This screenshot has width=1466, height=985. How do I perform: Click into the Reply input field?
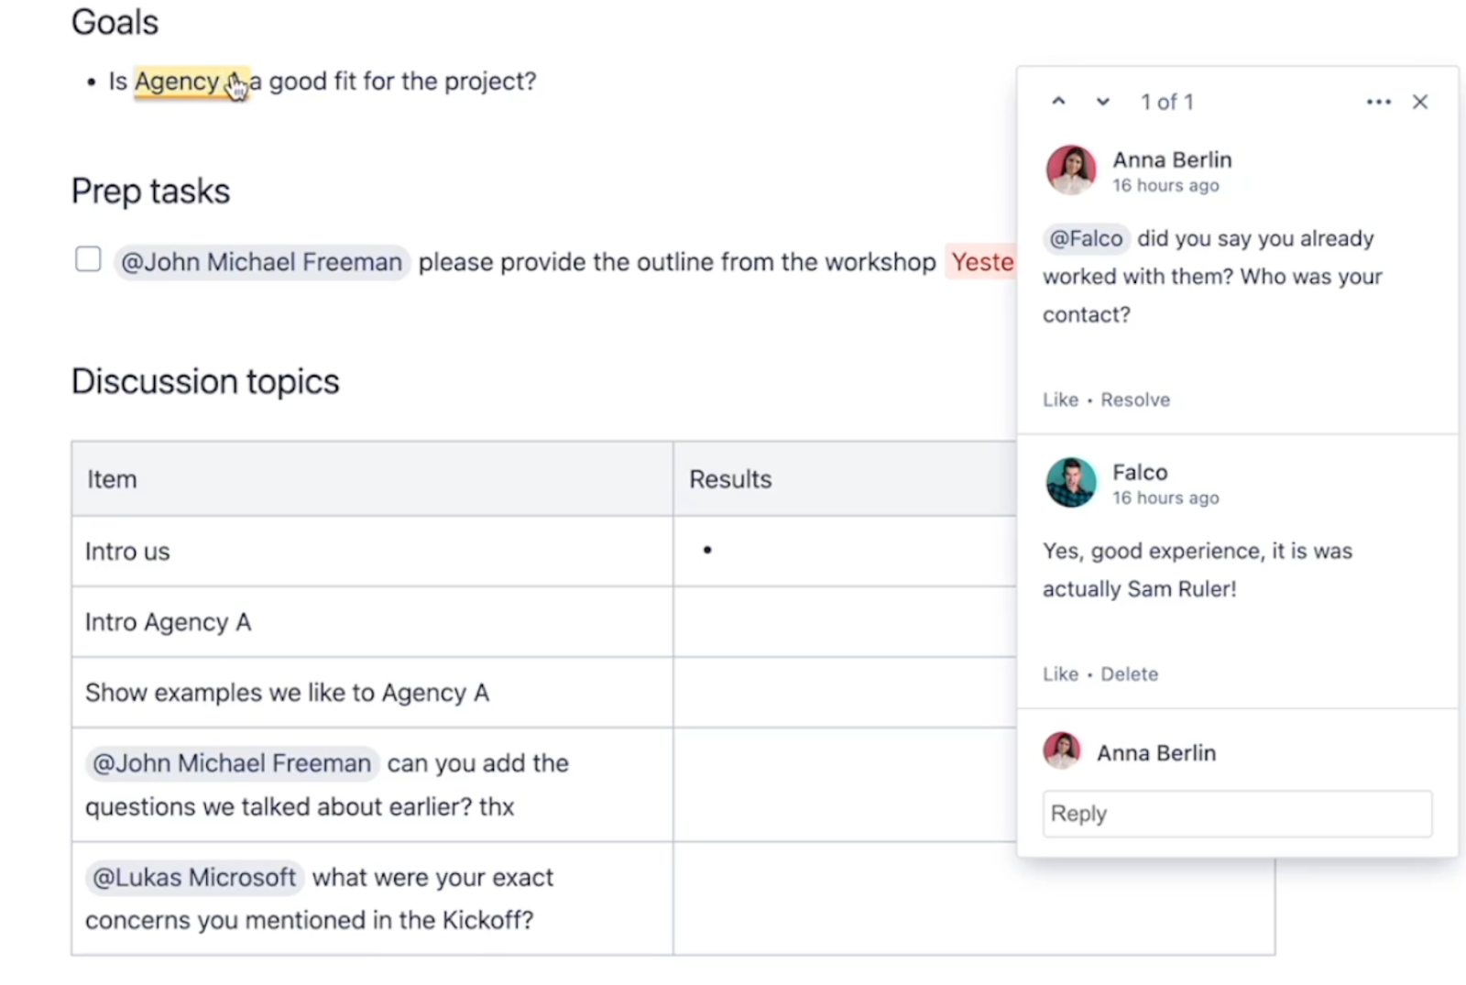(1237, 814)
